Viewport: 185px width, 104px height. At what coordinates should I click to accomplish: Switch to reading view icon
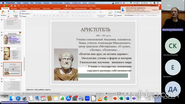(127, 93)
